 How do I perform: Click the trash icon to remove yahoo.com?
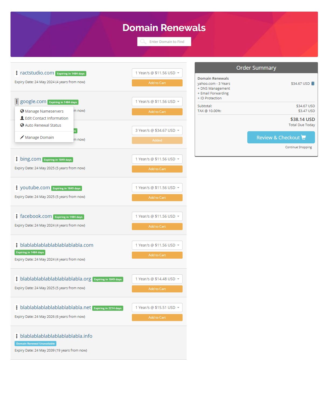click(313, 83)
